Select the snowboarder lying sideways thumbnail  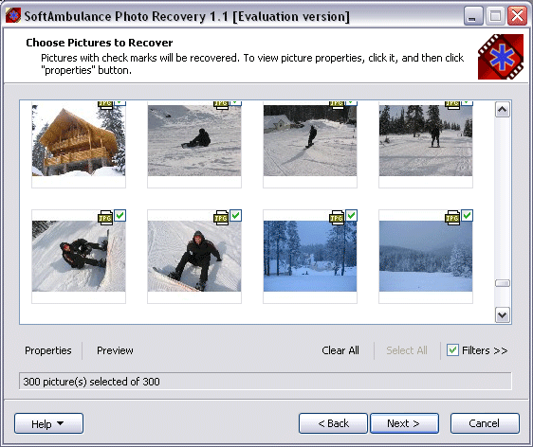pyautogui.click(x=79, y=256)
